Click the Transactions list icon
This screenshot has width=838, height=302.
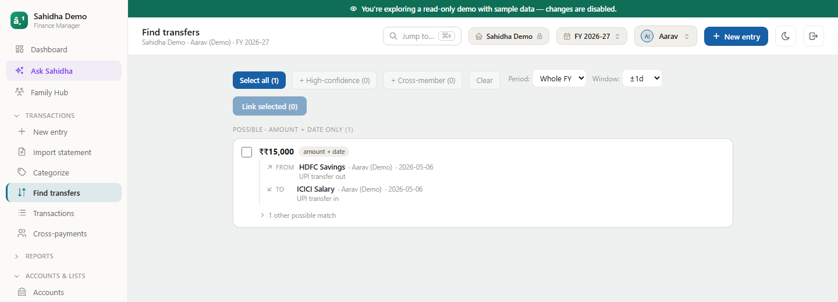[22, 213]
